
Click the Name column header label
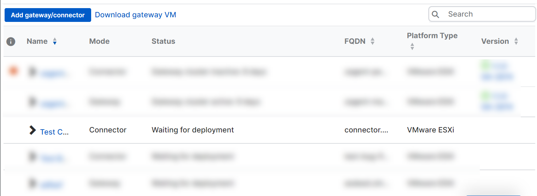[x=37, y=41]
